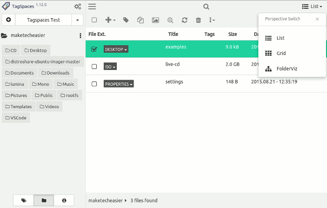This screenshot has height=208, width=327.
Task: Open the List perspective dropdown at top right
Action: click(x=312, y=7)
